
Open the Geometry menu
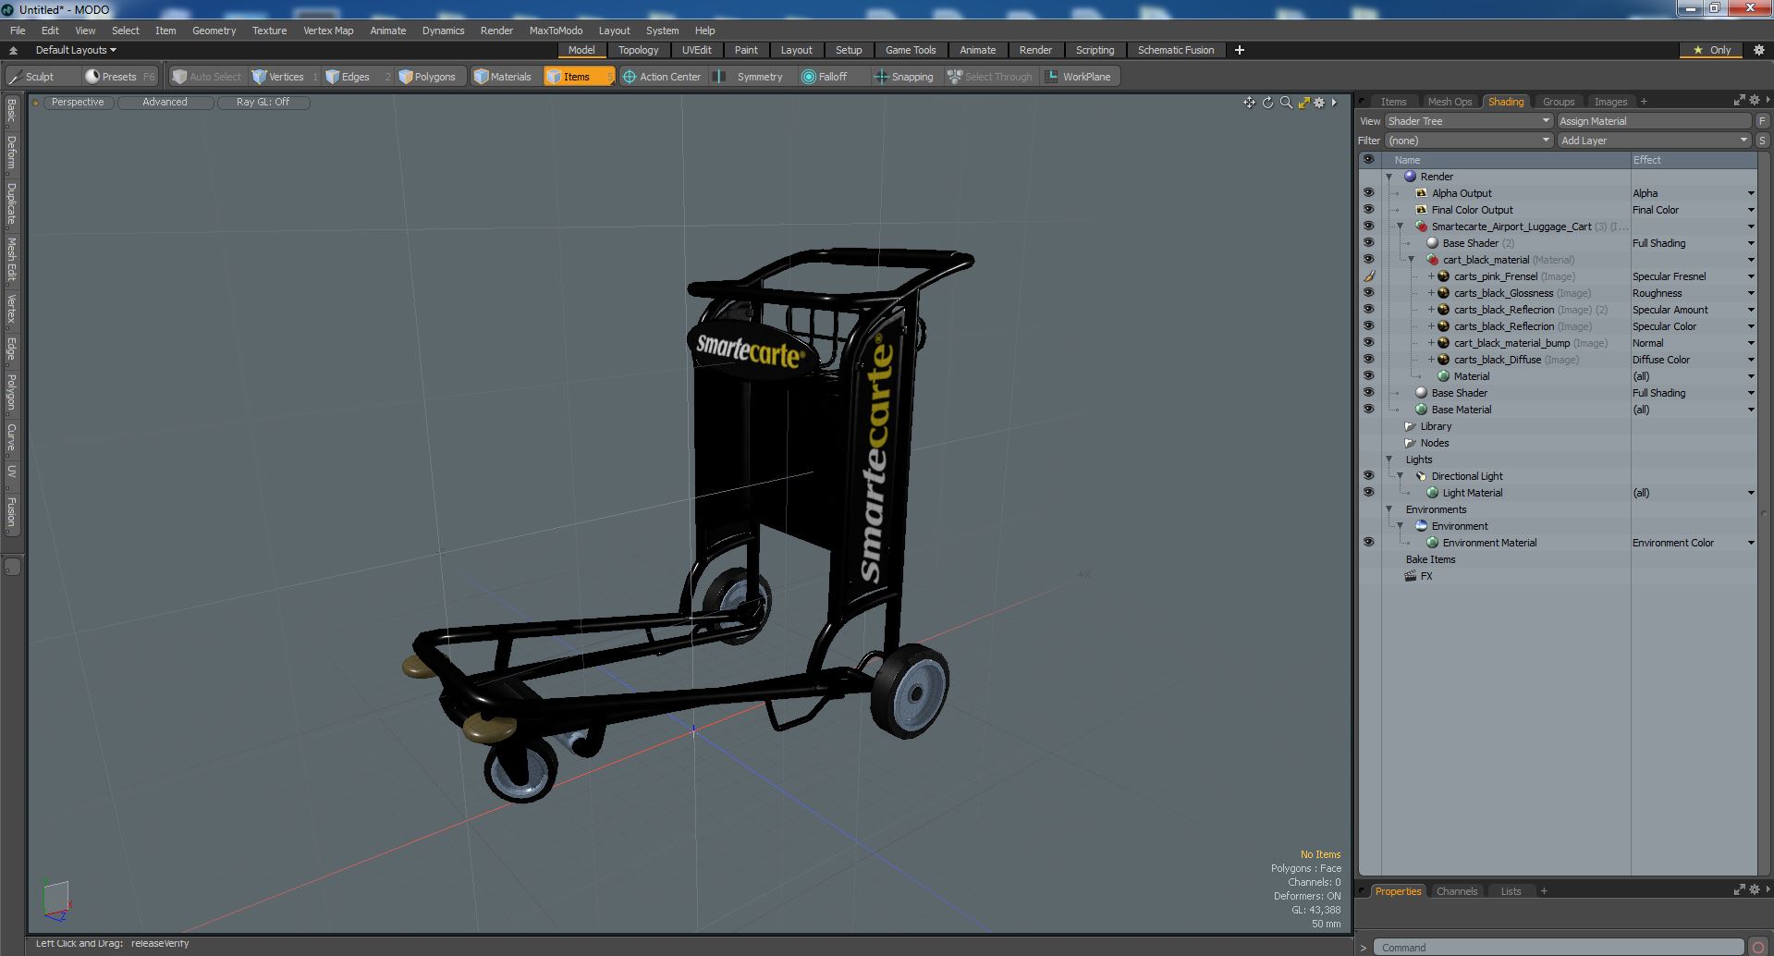pos(214,31)
